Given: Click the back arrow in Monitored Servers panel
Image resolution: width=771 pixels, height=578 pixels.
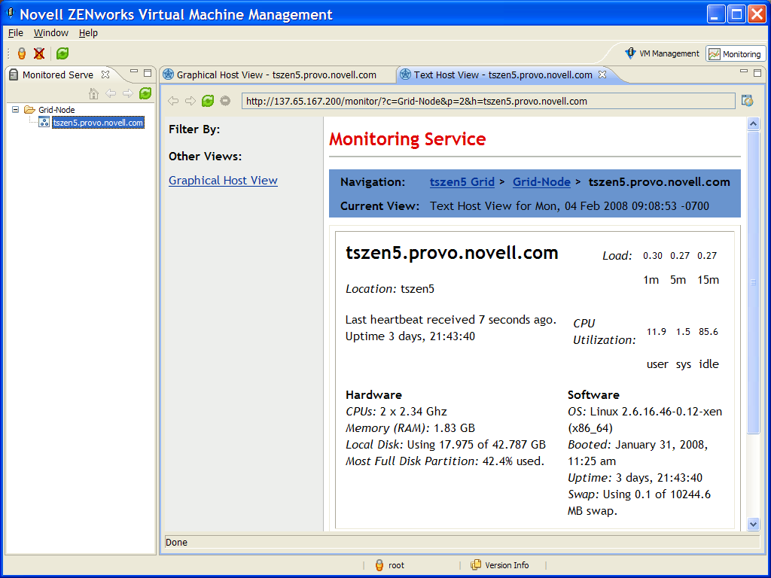Looking at the screenshot, I should coord(111,93).
